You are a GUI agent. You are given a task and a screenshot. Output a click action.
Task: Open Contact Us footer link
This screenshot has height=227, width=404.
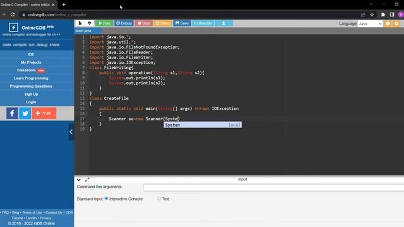coord(54,212)
